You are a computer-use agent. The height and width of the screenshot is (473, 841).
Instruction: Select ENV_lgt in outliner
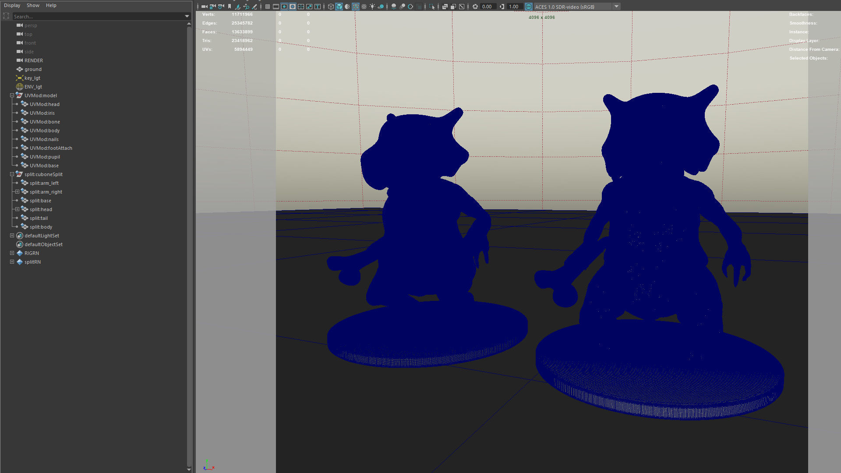click(x=33, y=87)
